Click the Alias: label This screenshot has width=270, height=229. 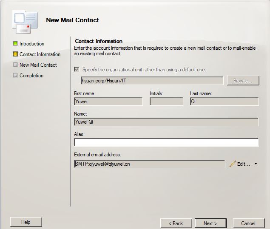click(79, 134)
